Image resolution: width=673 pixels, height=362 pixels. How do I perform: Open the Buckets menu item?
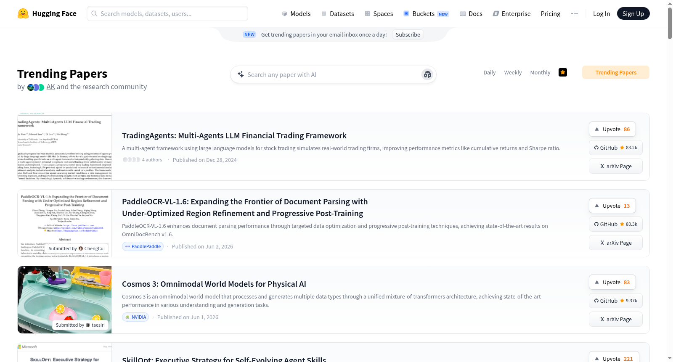tap(426, 13)
